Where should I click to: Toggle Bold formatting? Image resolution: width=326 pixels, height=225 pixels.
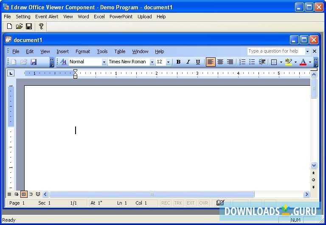(x=178, y=62)
